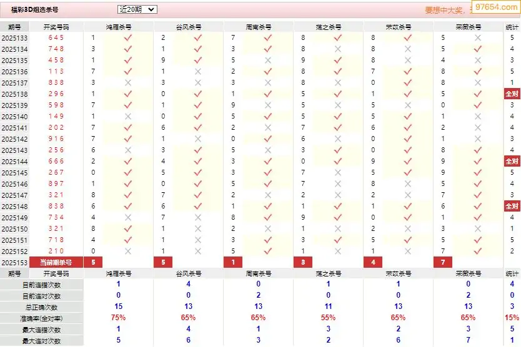Viewport: 521px width, 347px height.
Task: Click the 目前连对次数 row label
Action: (41, 296)
